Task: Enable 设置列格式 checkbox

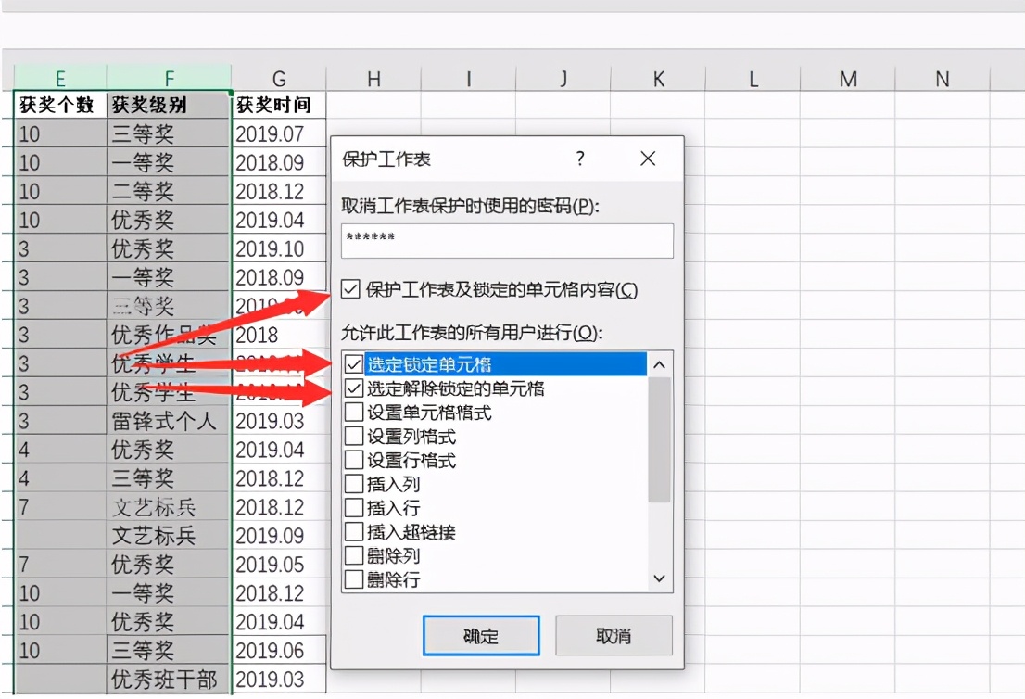Action: point(354,436)
